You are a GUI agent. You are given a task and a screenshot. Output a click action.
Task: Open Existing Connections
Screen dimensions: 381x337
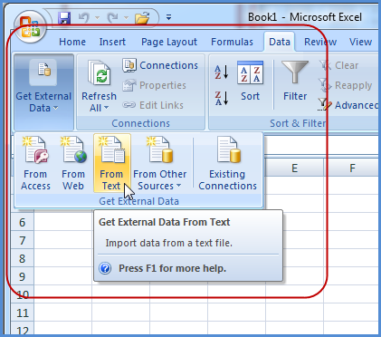[228, 163]
